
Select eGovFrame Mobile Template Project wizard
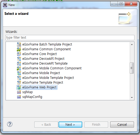coord(48,78)
